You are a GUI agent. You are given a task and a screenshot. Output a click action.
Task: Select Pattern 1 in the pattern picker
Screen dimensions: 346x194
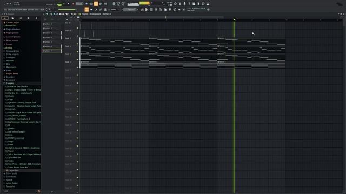click(x=52, y=24)
